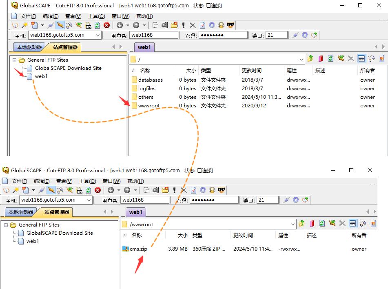388x289 pixels.
Task: Open /wwwroot path dropdown in lower window
Action: click(292, 224)
